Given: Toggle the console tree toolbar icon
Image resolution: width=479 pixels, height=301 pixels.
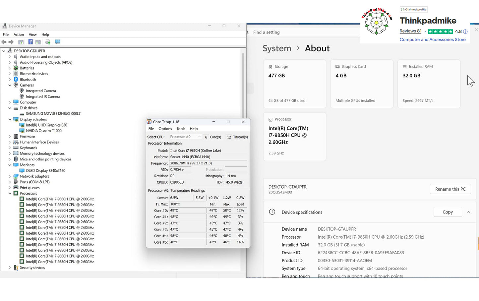Looking at the screenshot, I should (x=21, y=42).
